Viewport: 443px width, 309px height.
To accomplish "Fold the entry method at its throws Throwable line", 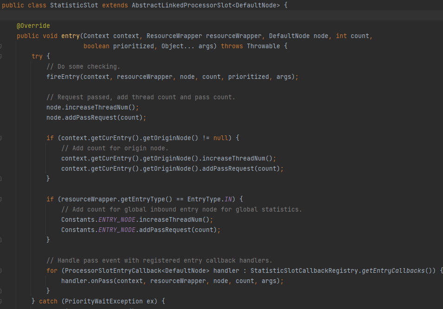I will (x=1, y=46).
